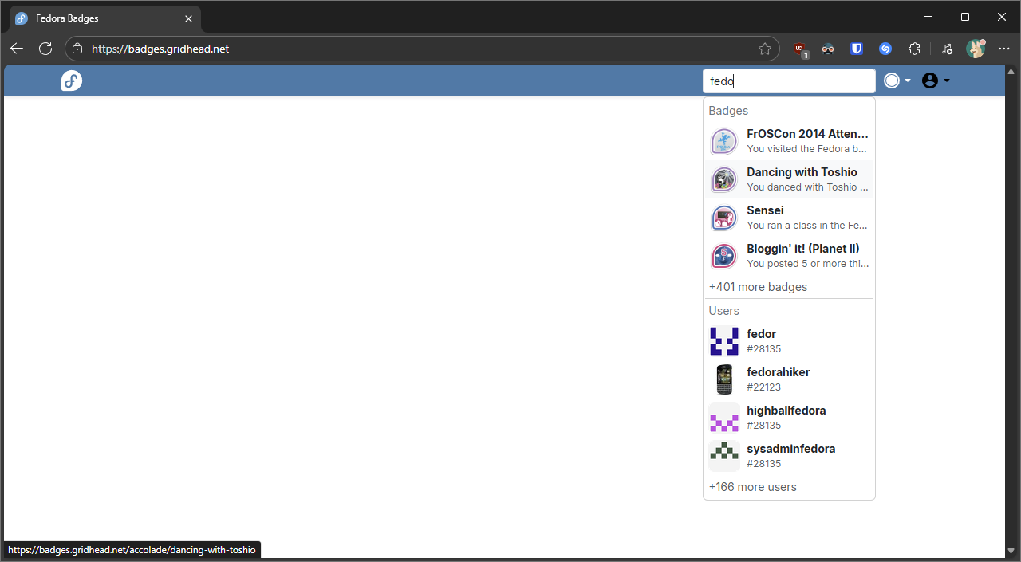Click the Bloggin' it! badge icon
This screenshot has height=562, width=1021.
(x=723, y=257)
